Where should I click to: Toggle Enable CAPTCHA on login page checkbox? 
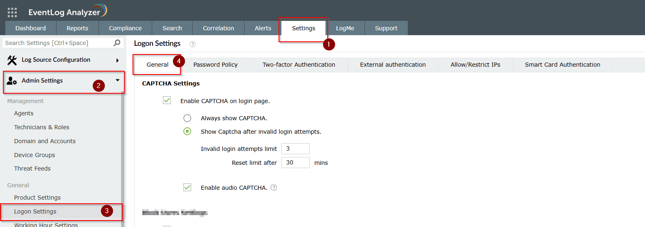pos(167,101)
